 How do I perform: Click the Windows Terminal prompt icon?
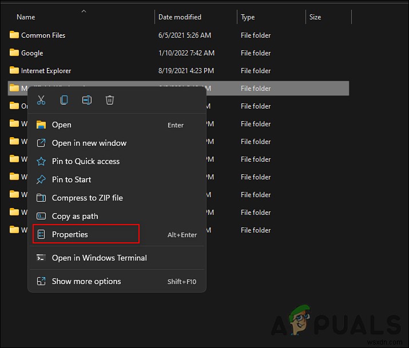pos(41,258)
